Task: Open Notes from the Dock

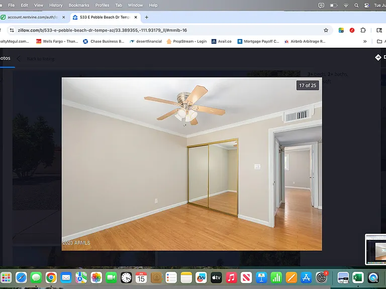Action: 186,277
